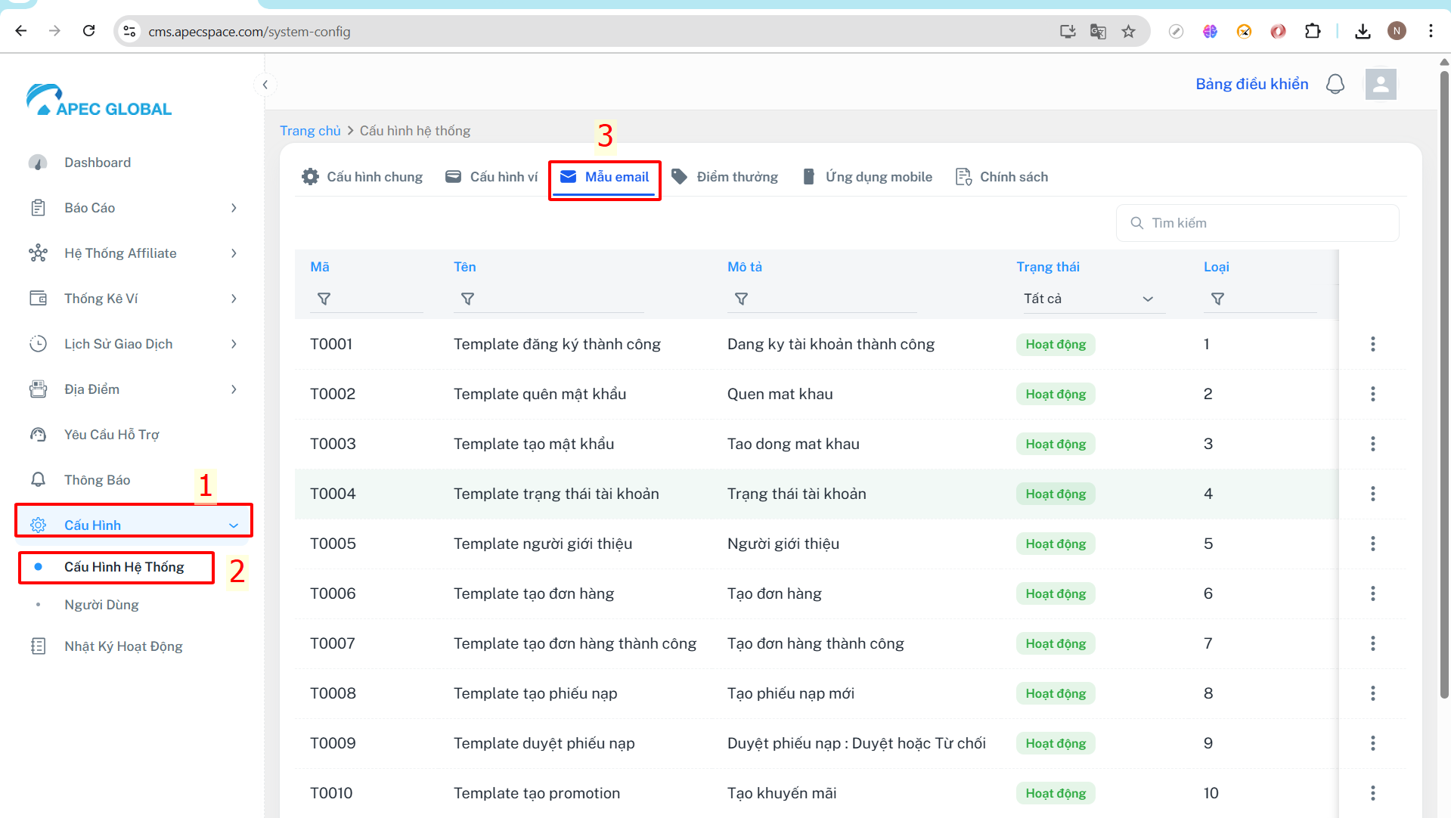Click the page vertical scrollbar
This screenshot has width=1451, height=818.
(1444, 386)
